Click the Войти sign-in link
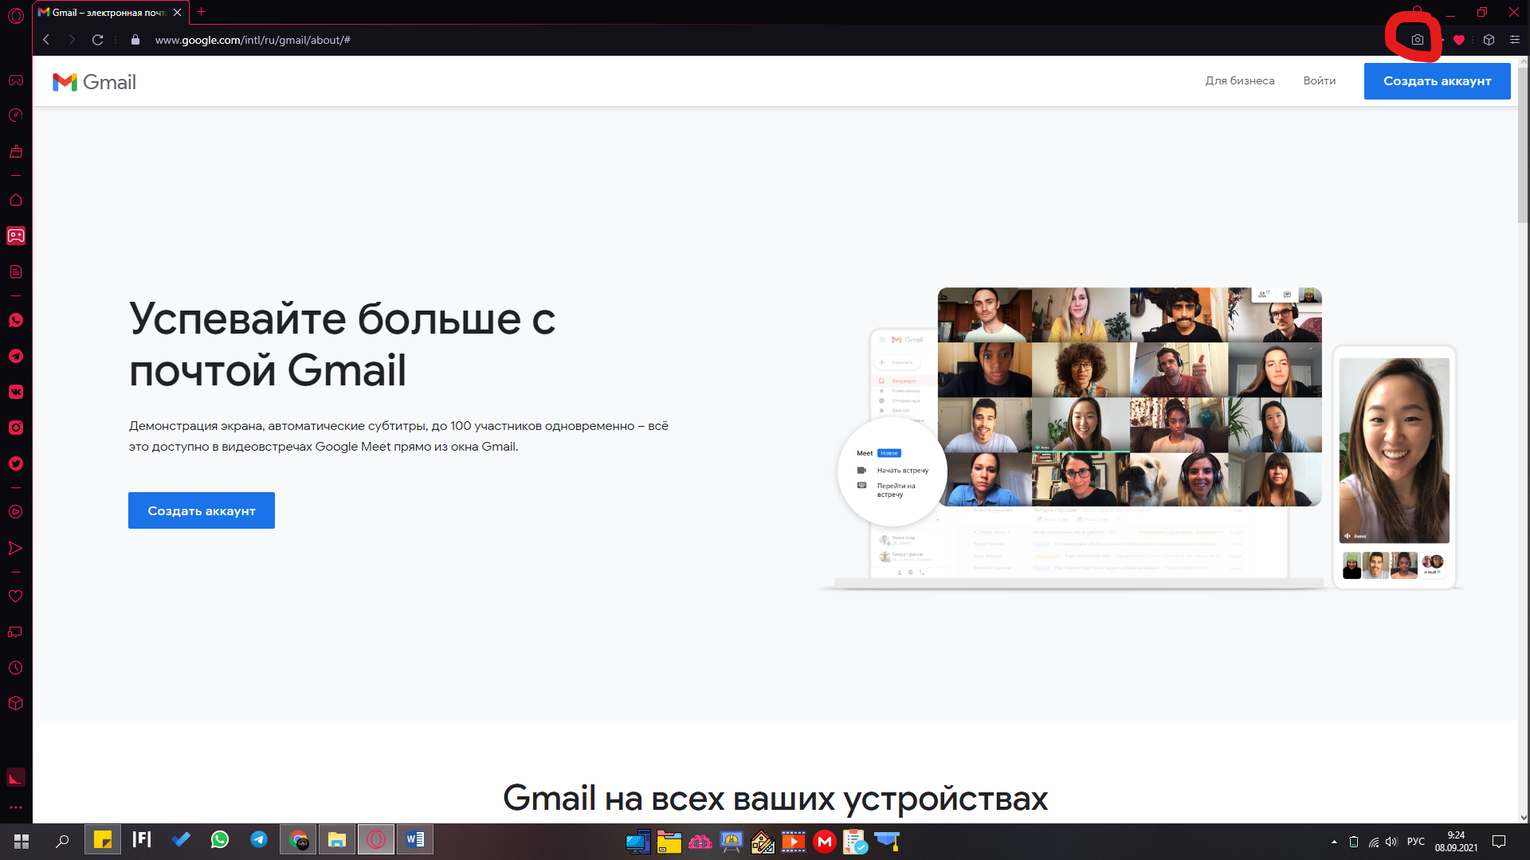This screenshot has height=860, width=1530. coord(1320,80)
